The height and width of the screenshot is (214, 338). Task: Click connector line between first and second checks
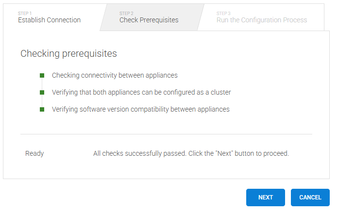(x=42, y=84)
